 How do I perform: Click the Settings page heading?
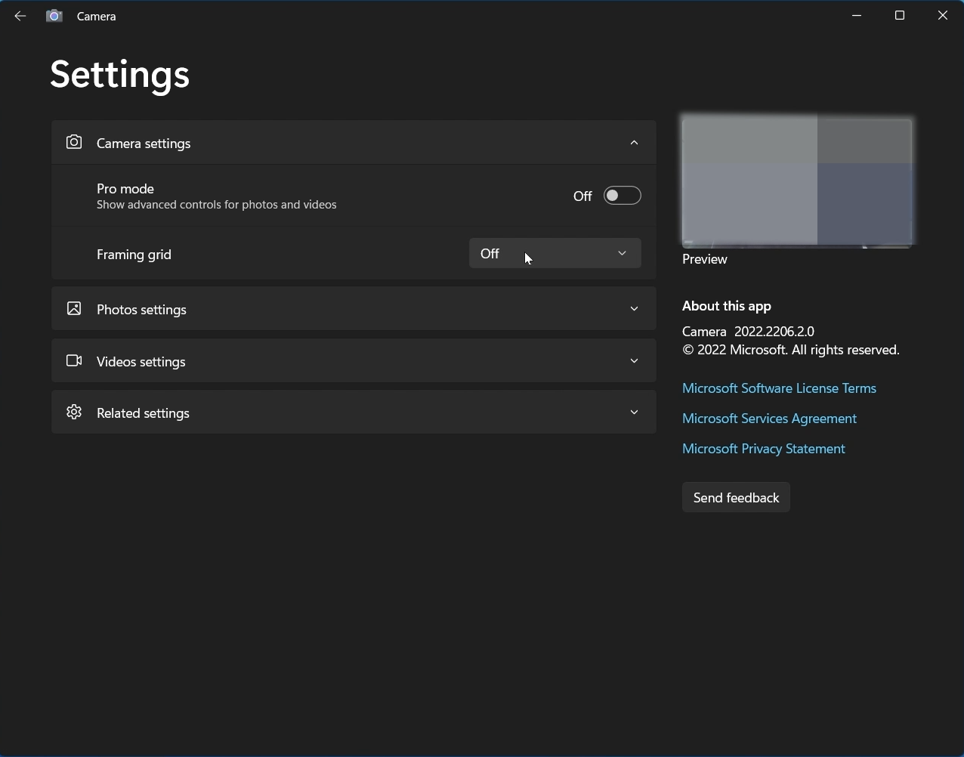click(x=119, y=74)
